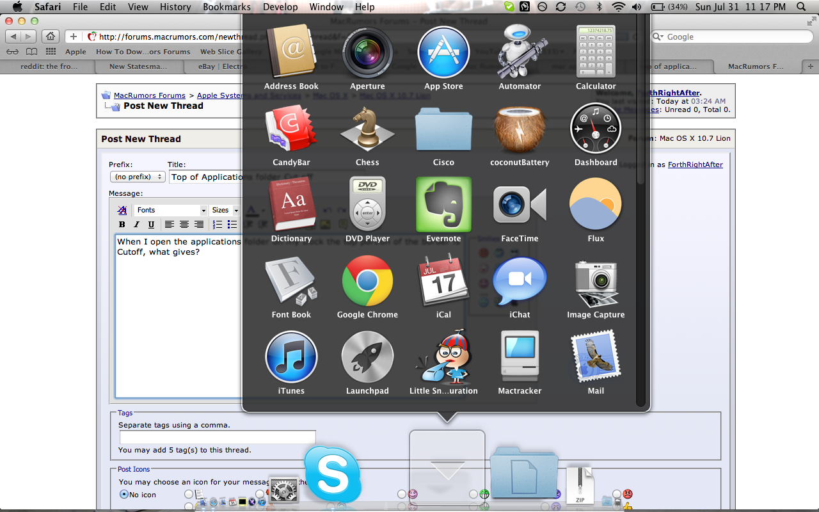The height and width of the screenshot is (512, 819).
Task: Expand the Prefix dropdown
Action: [138, 177]
